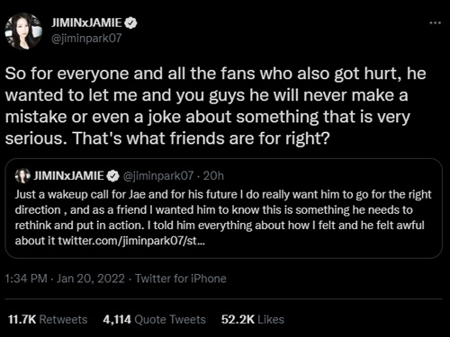The width and height of the screenshot is (450, 337).
Task: Open JIMINxJAMIE name in quoted tweet
Action: click(68, 176)
